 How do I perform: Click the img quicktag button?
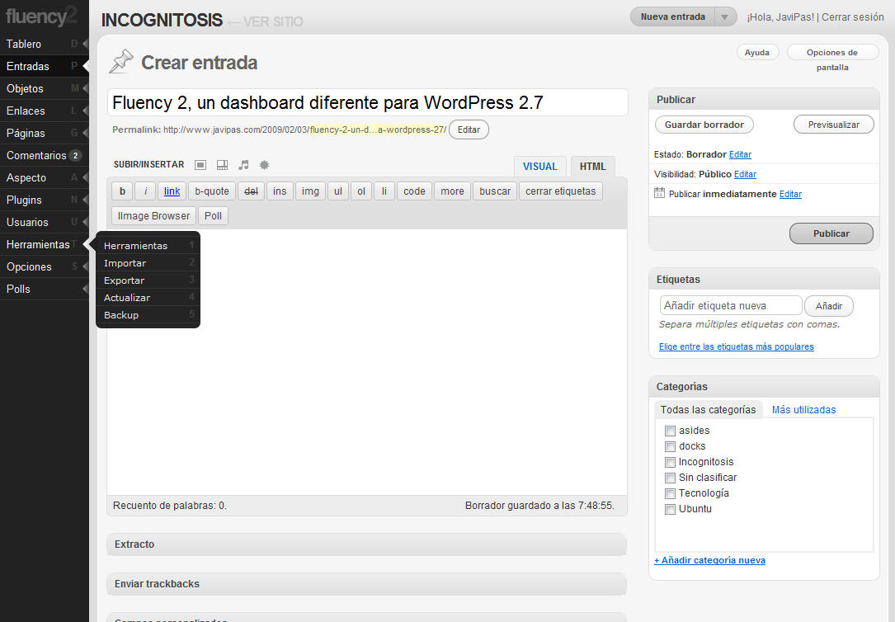coord(310,191)
